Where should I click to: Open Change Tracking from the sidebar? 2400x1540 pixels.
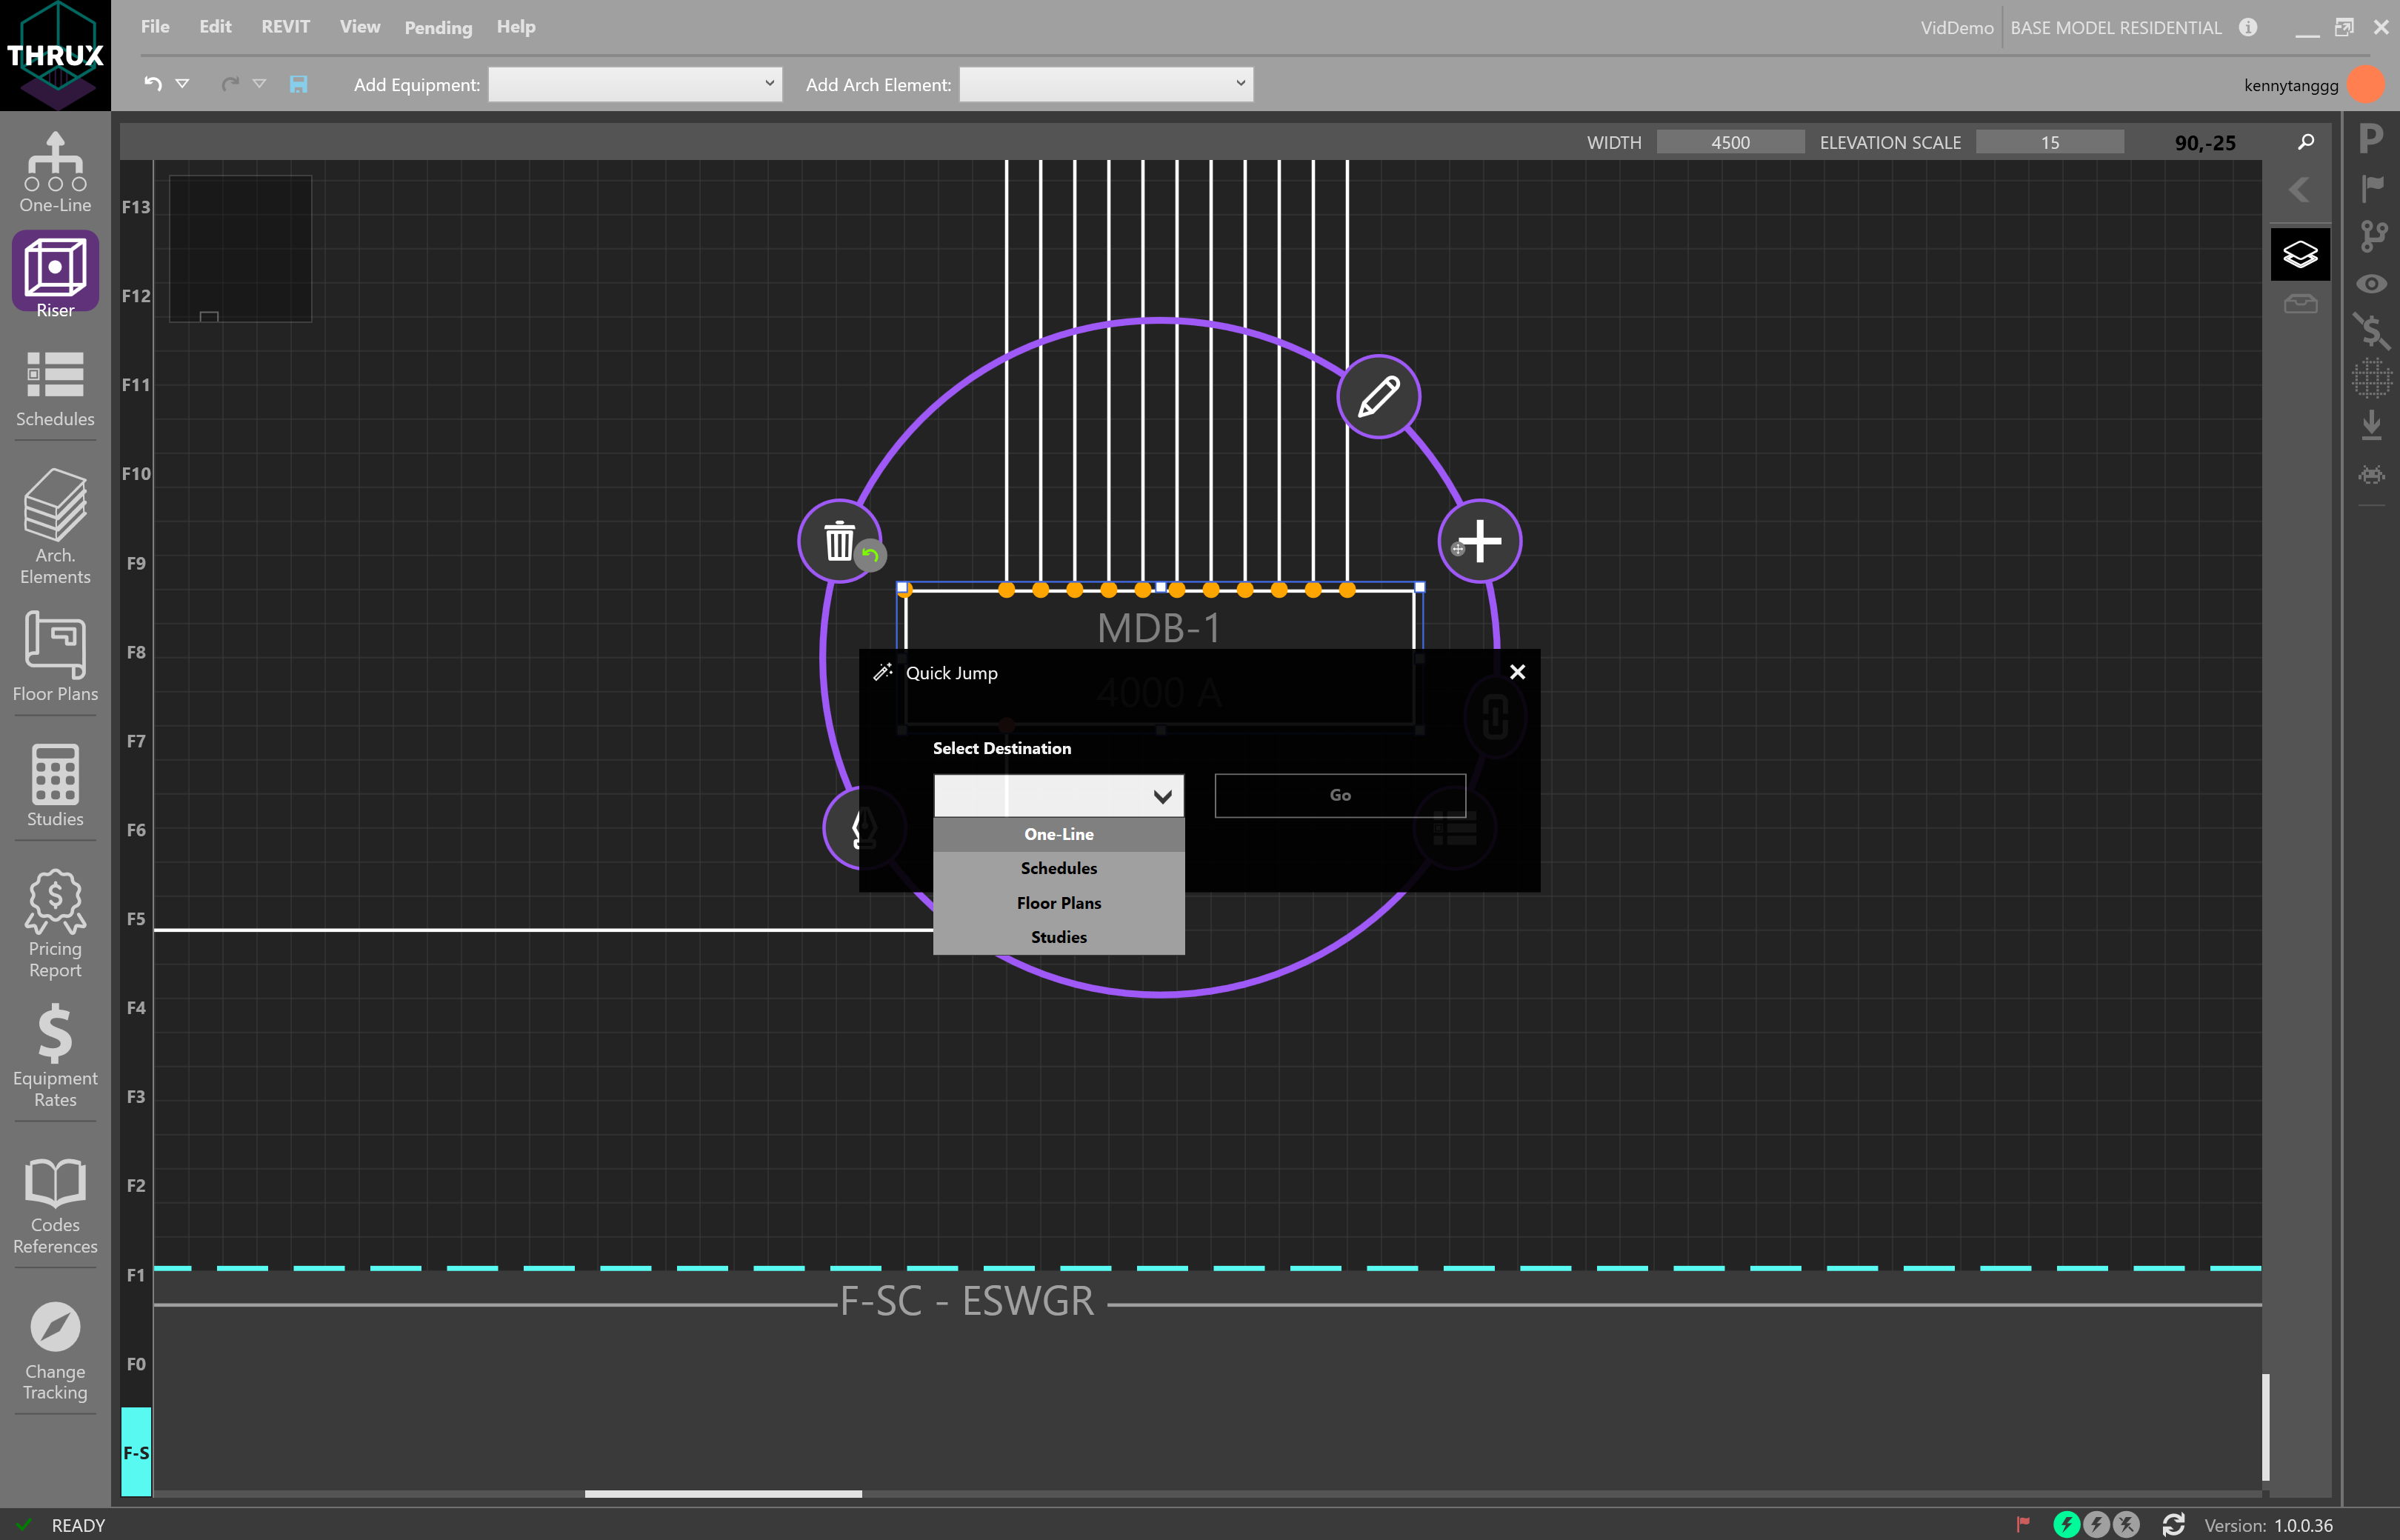pyautogui.click(x=54, y=1345)
